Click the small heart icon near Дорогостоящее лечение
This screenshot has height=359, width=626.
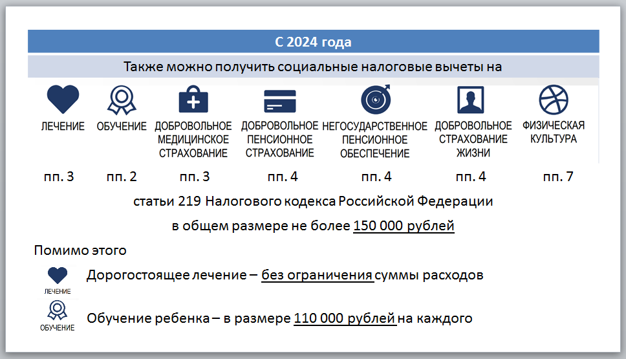58,276
